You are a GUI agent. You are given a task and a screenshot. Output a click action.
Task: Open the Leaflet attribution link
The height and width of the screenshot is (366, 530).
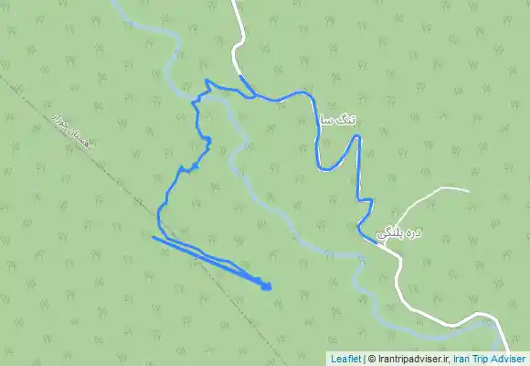click(345, 359)
